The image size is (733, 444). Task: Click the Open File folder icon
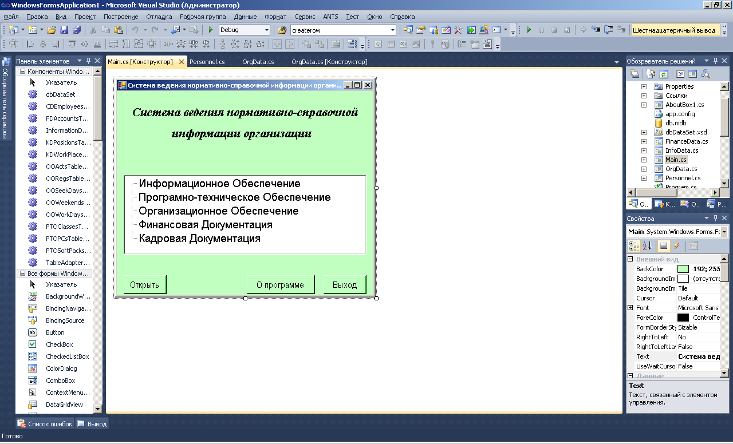(x=52, y=30)
